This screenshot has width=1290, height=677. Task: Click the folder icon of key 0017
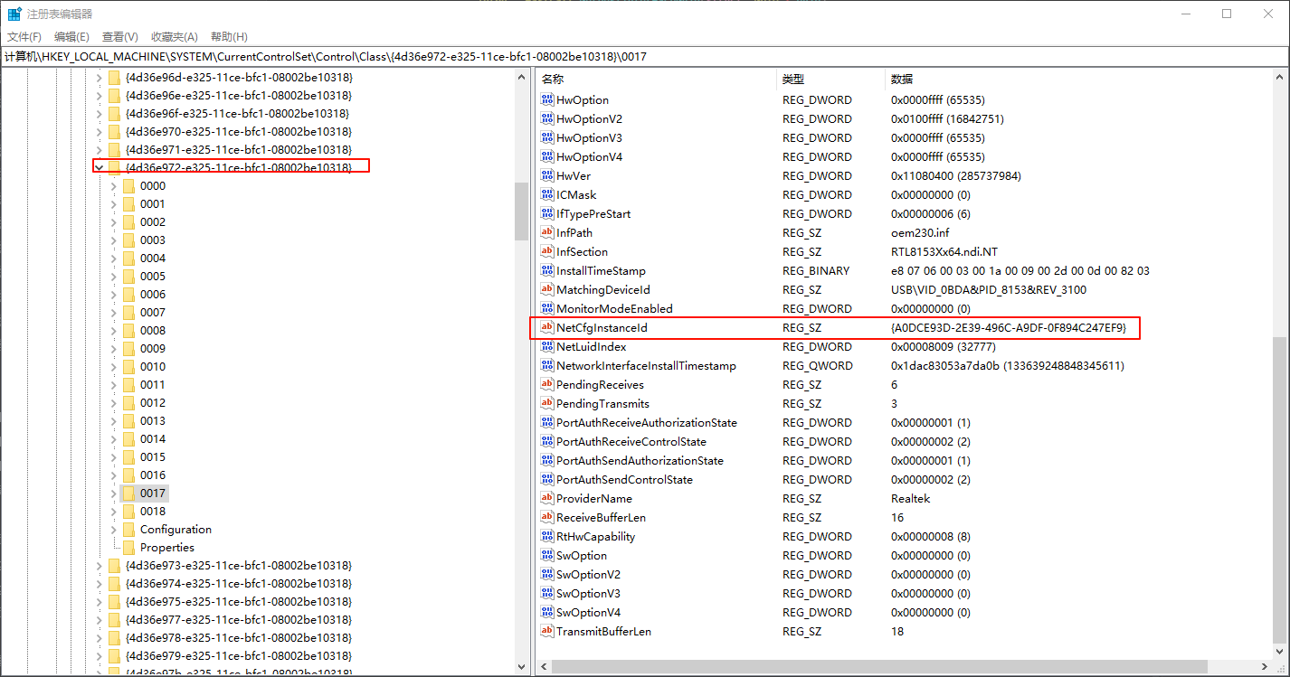coord(128,494)
